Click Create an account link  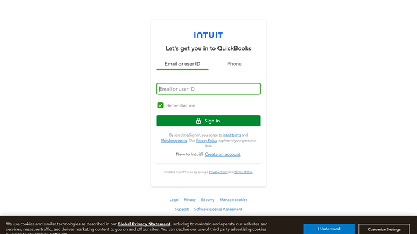coord(222,154)
